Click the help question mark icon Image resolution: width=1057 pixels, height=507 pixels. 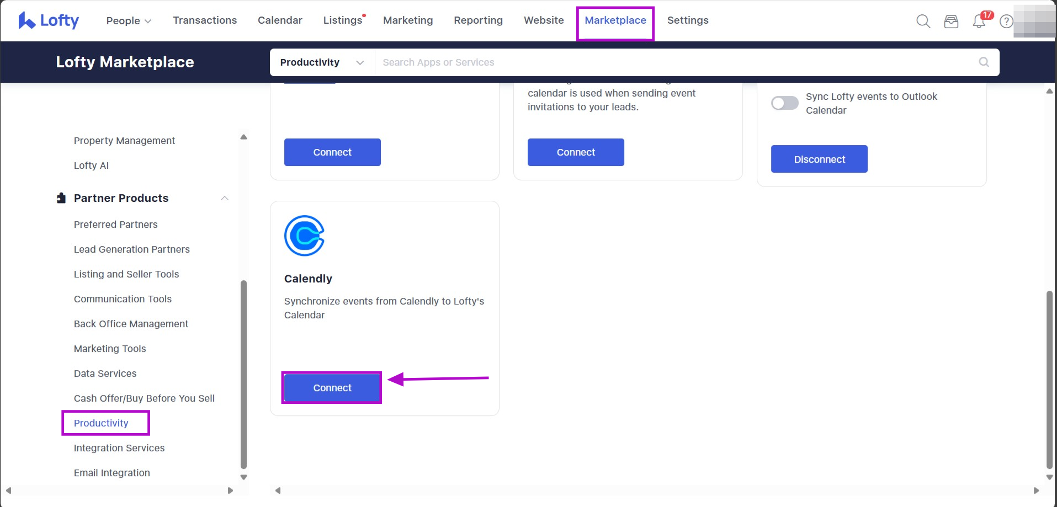coord(1006,22)
